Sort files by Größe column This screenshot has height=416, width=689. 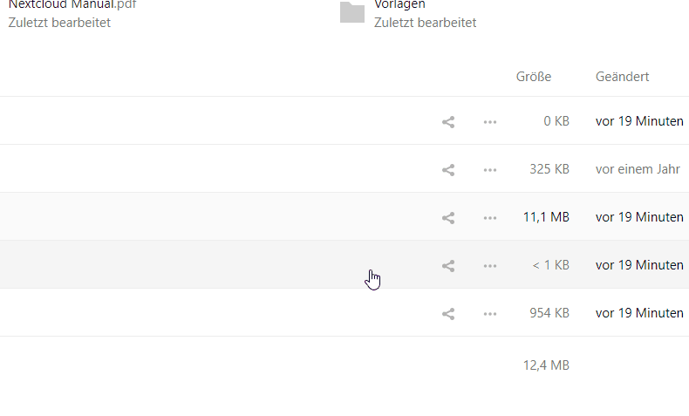(534, 77)
